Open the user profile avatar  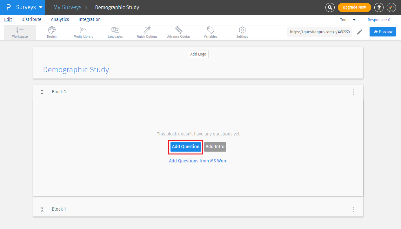391,7
